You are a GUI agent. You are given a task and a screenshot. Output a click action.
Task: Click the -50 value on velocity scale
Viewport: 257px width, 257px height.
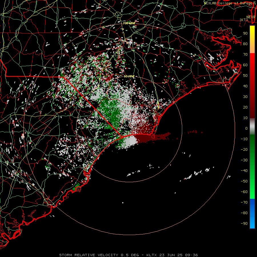pyautogui.click(x=244, y=181)
